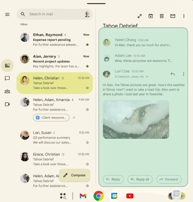Archive the Tahoe Debrief conversation
The height and width of the screenshot is (202, 193).
click(x=151, y=16)
